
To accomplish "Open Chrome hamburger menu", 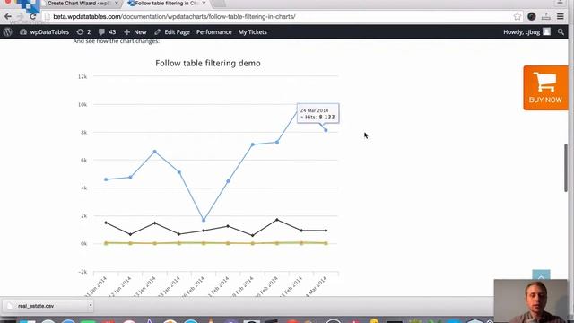I will (561, 16).
